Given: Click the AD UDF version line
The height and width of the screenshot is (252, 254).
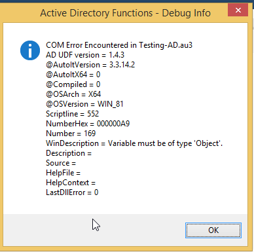Looking at the screenshot, I should click(x=85, y=55).
